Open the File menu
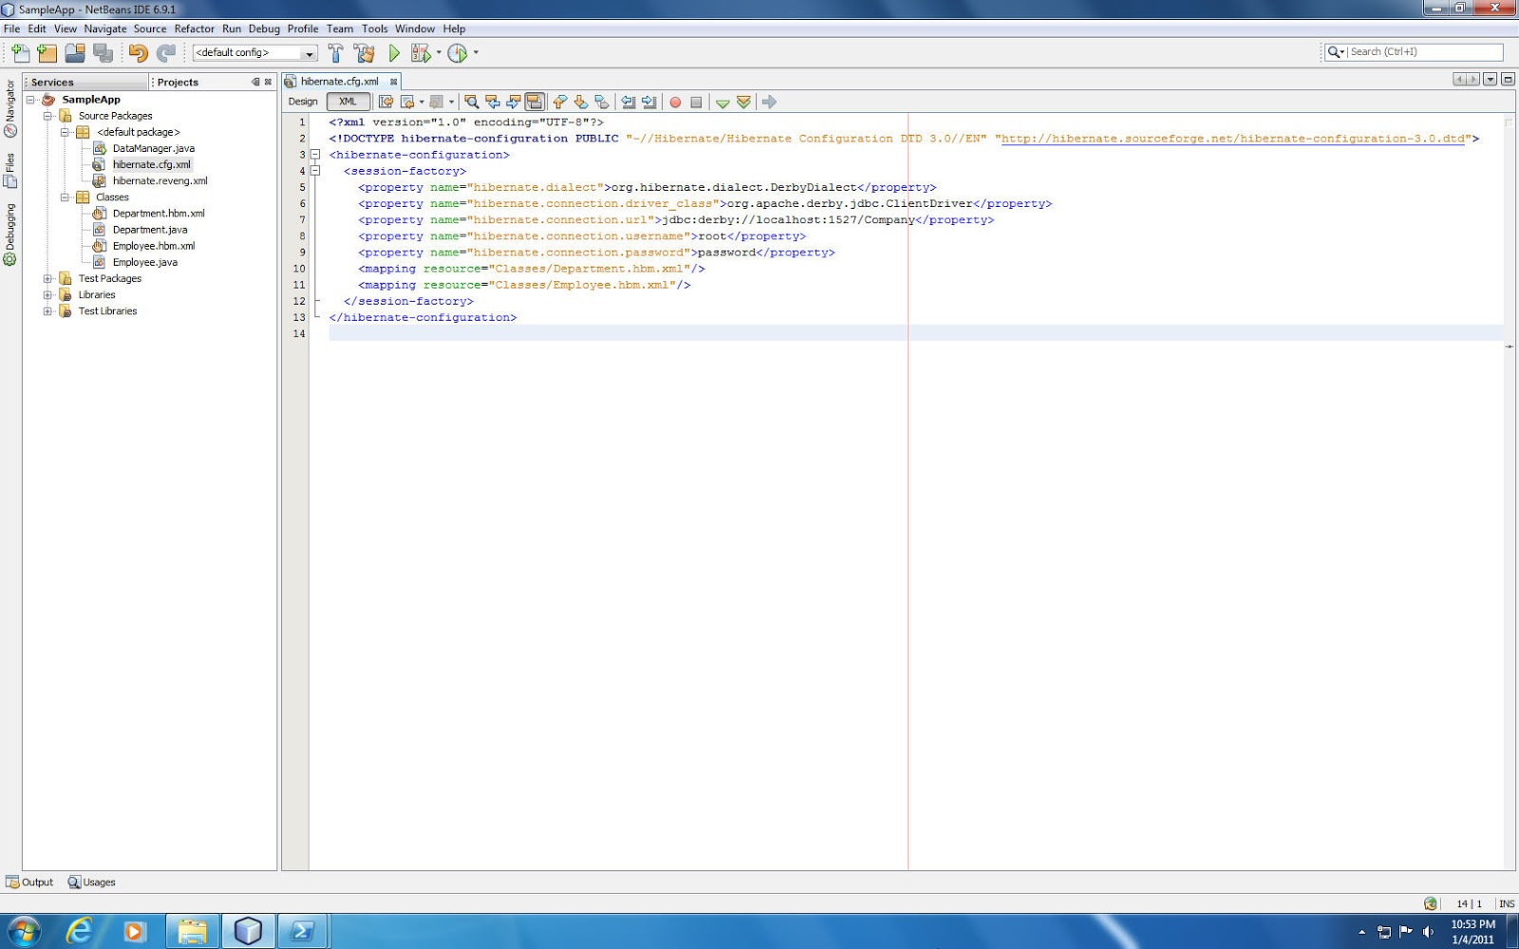The image size is (1519, 949). (11, 28)
